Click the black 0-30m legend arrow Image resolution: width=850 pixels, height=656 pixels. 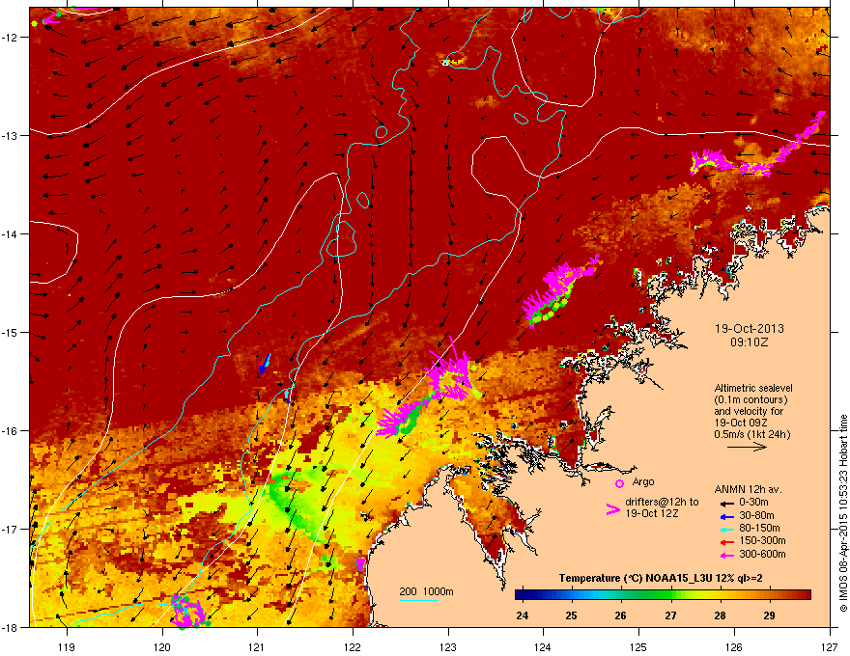pos(726,503)
